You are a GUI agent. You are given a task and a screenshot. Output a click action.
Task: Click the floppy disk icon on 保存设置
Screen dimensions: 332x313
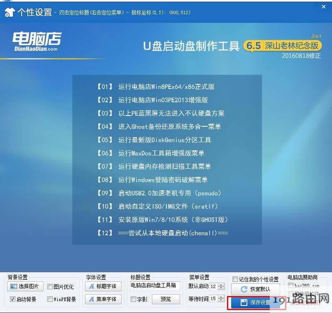(x=244, y=301)
